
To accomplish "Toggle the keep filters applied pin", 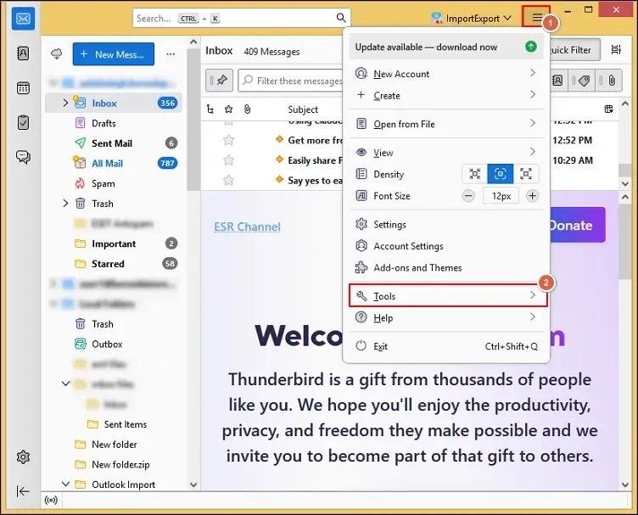I will pyautogui.click(x=219, y=80).
